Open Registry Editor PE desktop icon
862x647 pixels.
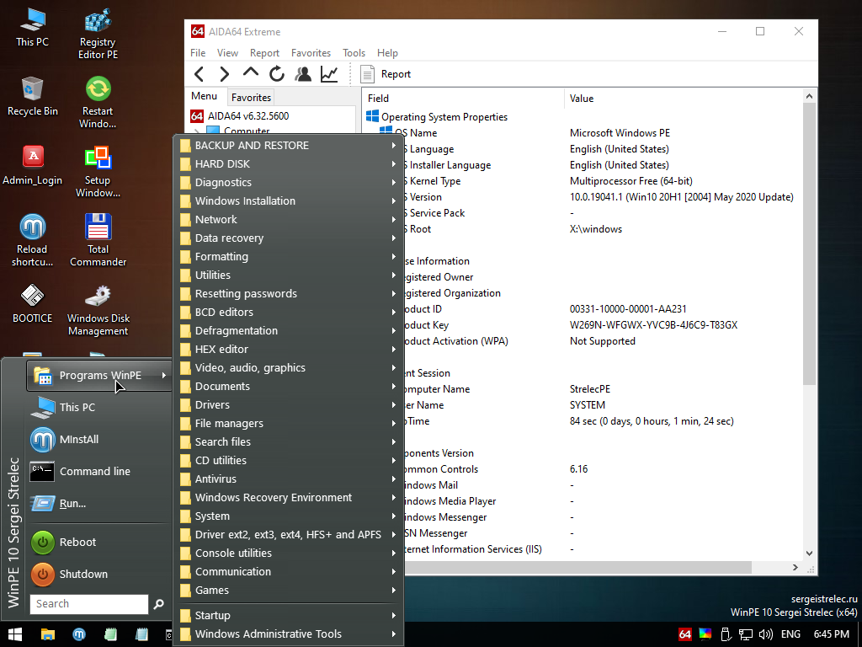(x=98, y=34)
